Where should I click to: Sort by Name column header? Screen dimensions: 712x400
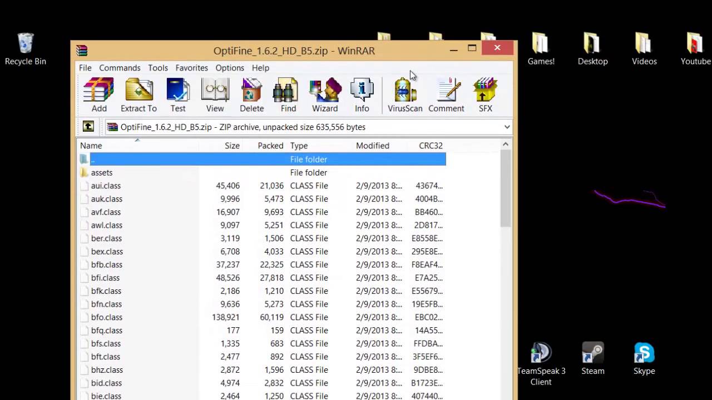tap(137, 146)
